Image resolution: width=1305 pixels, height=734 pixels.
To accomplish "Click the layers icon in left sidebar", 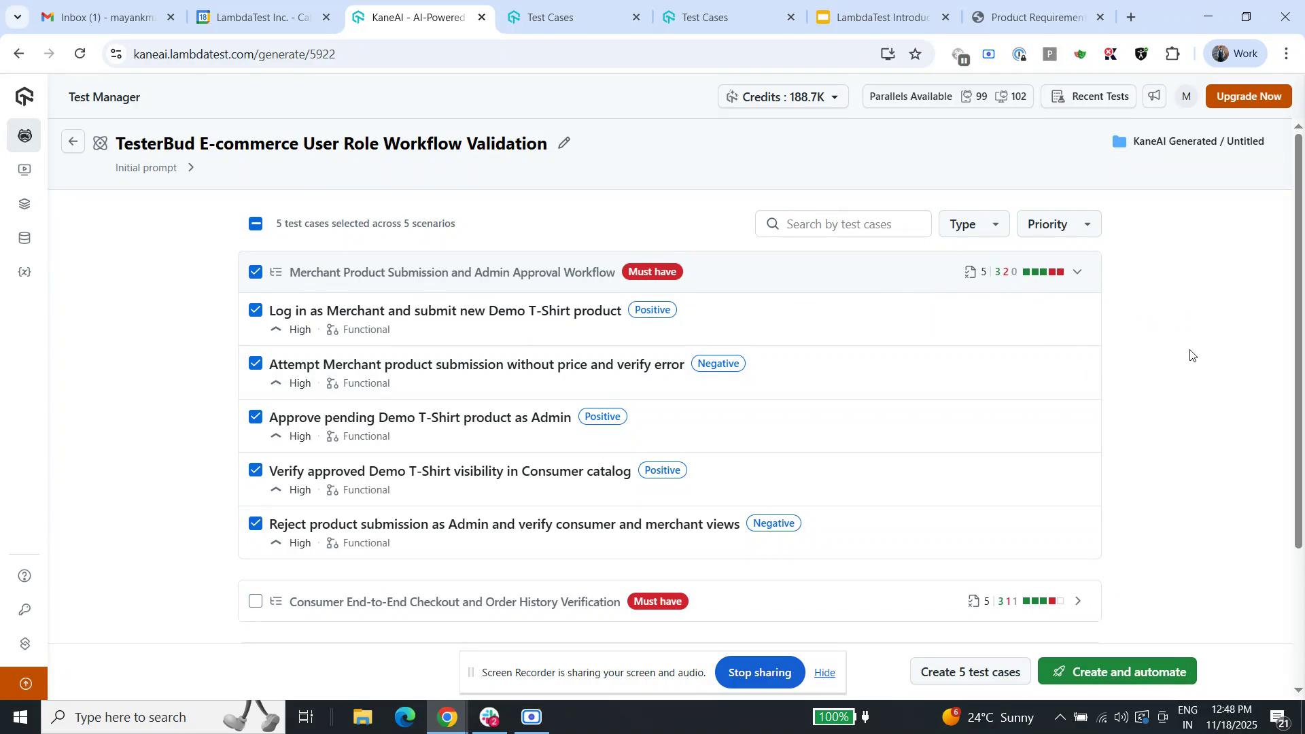I will point(24,204).
